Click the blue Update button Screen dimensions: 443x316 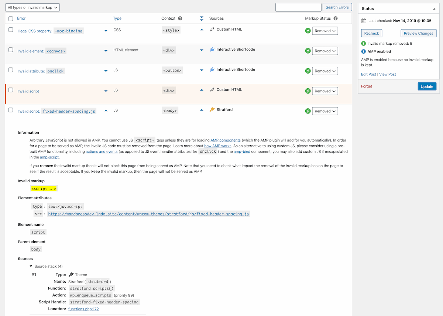(427, 86)
